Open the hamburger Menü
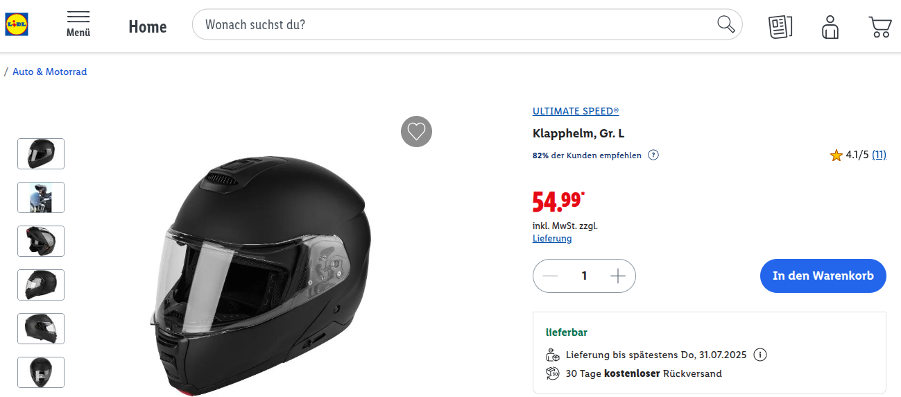The height and width of the screenshot is (397, 901). point(78,24)
